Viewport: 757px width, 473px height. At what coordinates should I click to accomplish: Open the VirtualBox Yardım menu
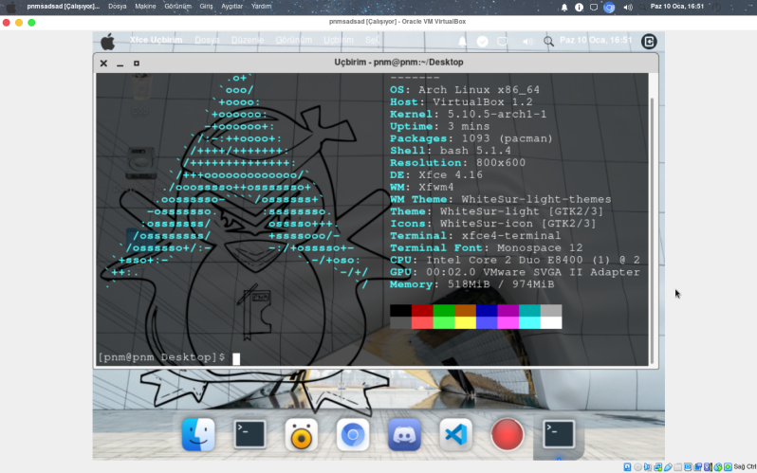tap(261, 7)
